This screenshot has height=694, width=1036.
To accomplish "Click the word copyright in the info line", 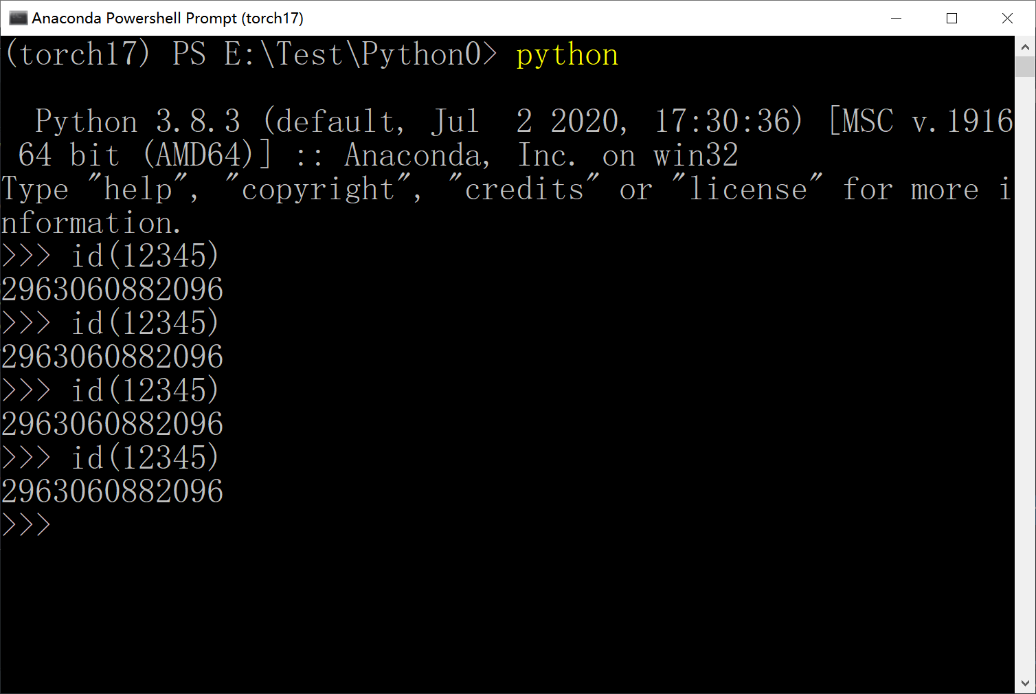I will [x=317, y=188].
